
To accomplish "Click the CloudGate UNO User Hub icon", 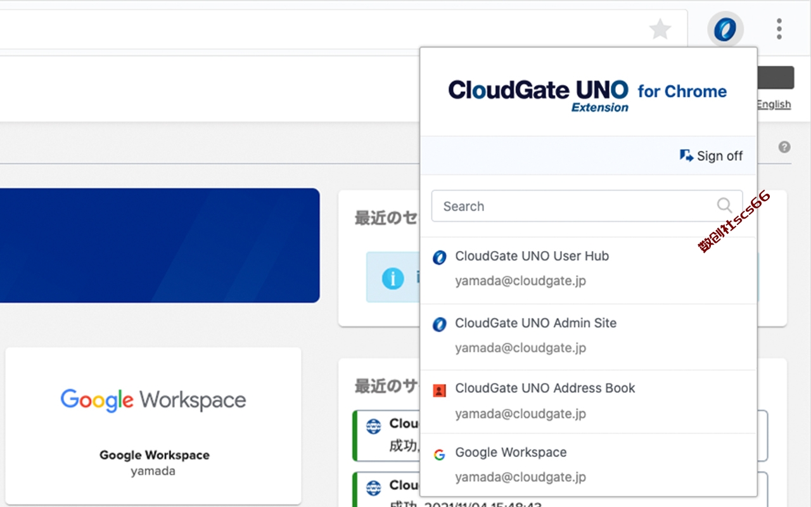I will [x=439, y=257].
